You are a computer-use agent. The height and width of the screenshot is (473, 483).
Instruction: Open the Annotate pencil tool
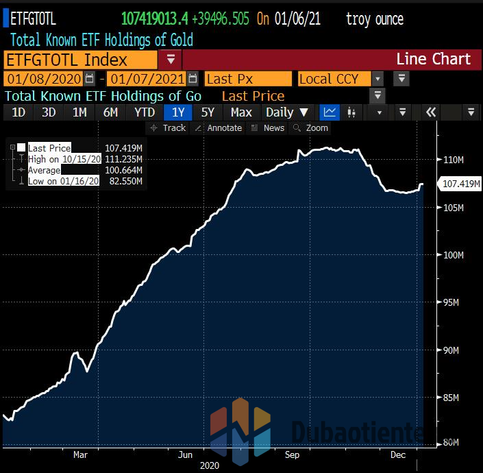pyautogui.click(x=219, y=128)
